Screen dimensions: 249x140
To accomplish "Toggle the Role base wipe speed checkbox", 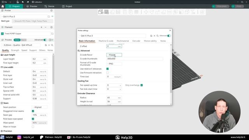I will pyautogui.click(x=33, y=119).
